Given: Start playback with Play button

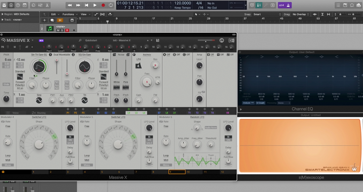Looking at the screenshot, I should [95, 5].
